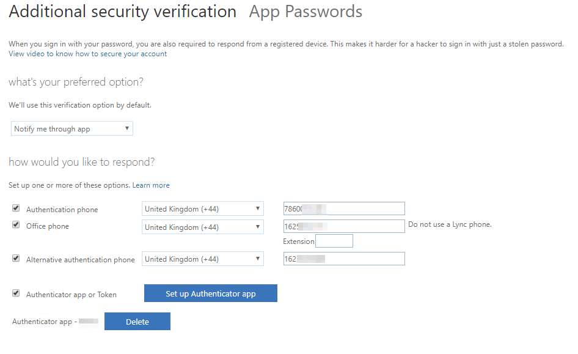
Task: Click Set up Authenticator app button
Action: 211,293
